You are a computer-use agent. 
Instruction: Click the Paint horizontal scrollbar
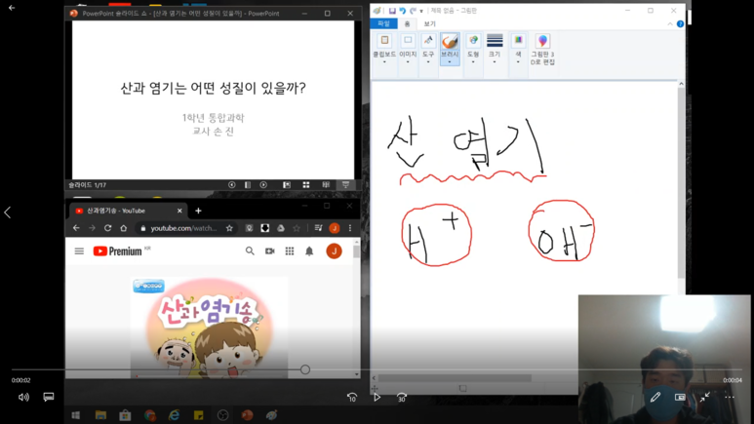click(x=455, y=378)
